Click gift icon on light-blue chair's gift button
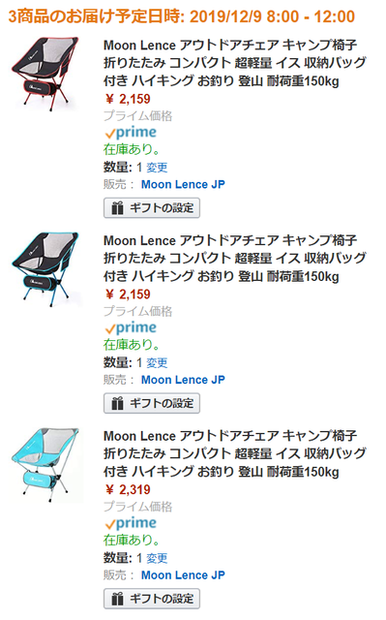The image size is (386, 620). coord(117,599)
